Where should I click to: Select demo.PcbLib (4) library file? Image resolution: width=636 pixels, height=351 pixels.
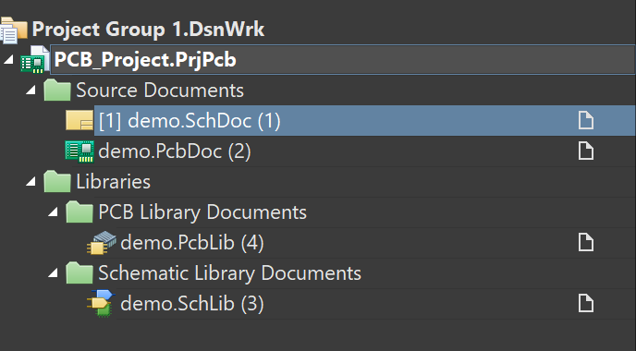click(192, 243)
